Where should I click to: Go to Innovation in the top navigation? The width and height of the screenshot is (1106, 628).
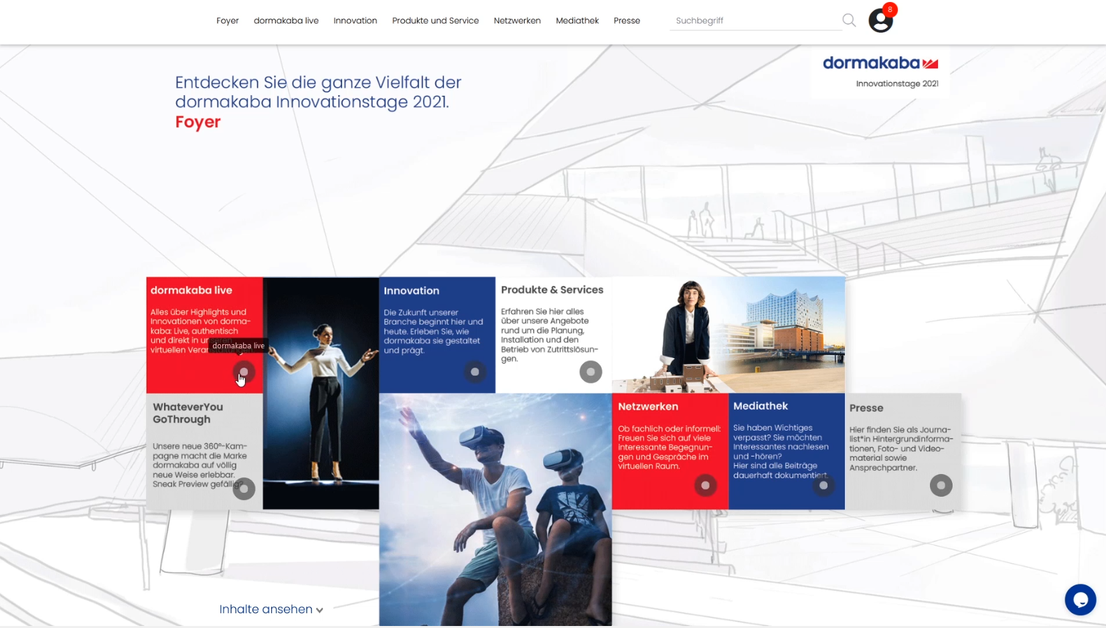[x=355, y=21]
